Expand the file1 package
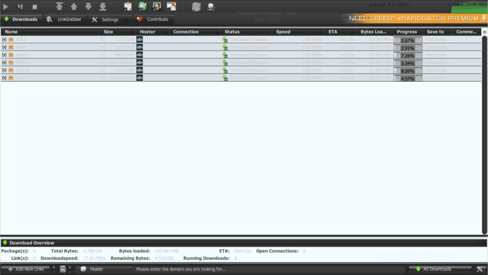Viewport: 488px width, 275px height. [4, 78]
